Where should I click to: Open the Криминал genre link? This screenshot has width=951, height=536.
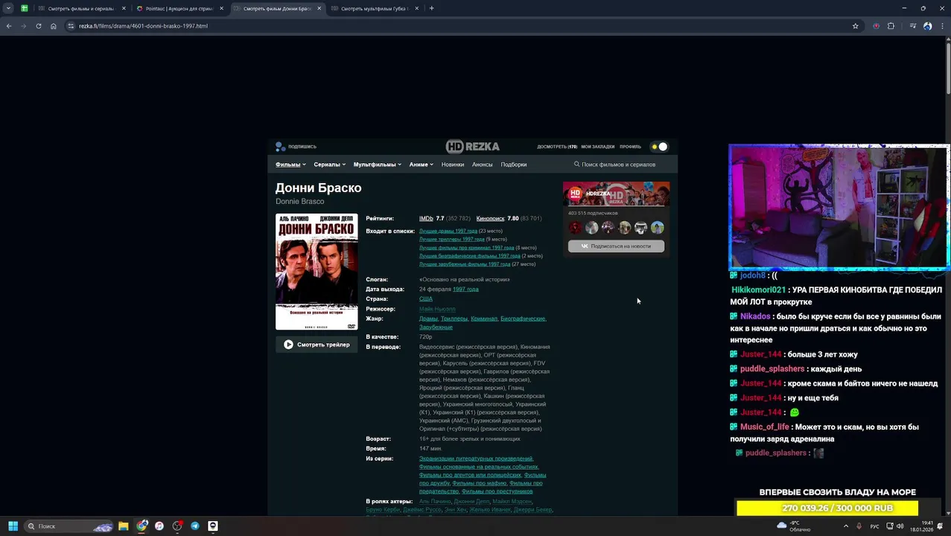coord(484,319)
